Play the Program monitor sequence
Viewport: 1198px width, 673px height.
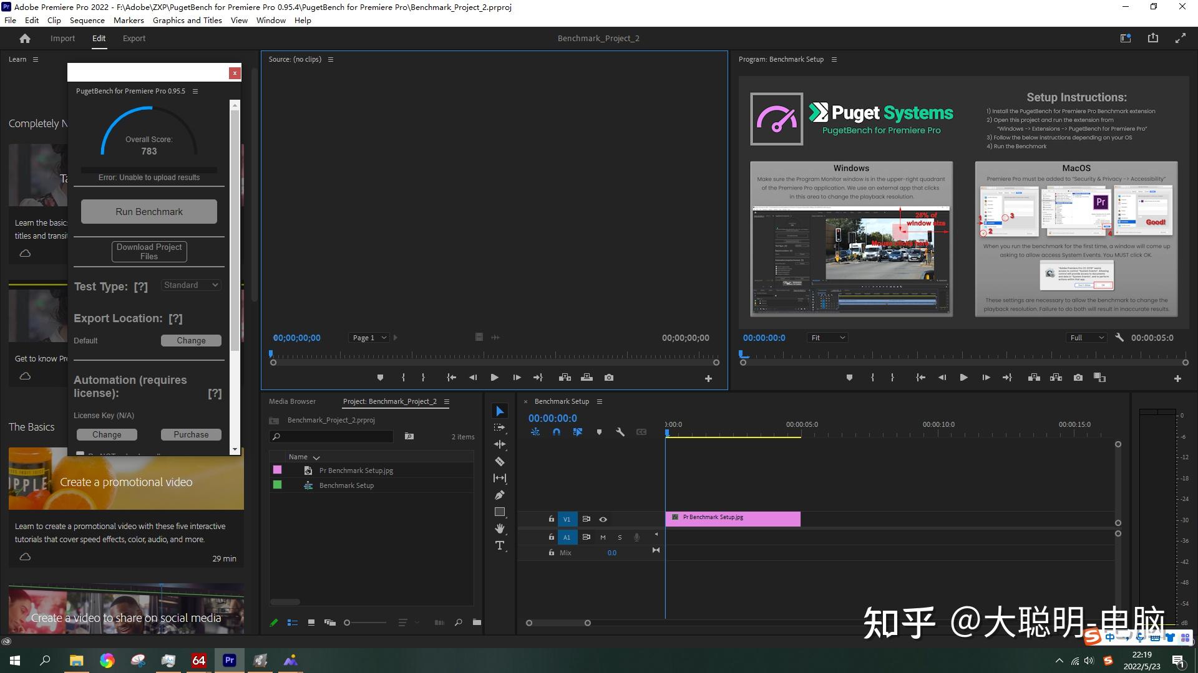963,378
